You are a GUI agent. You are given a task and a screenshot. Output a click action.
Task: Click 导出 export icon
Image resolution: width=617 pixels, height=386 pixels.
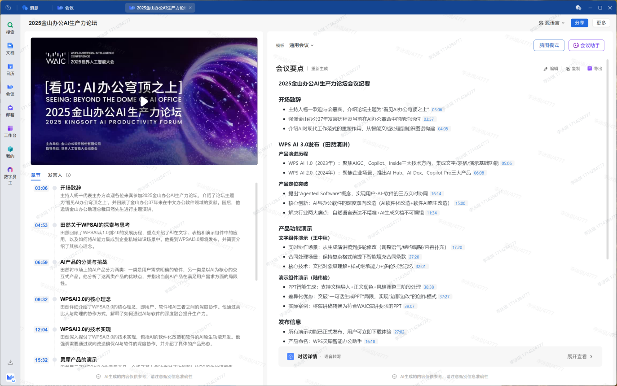click(590, 69)
